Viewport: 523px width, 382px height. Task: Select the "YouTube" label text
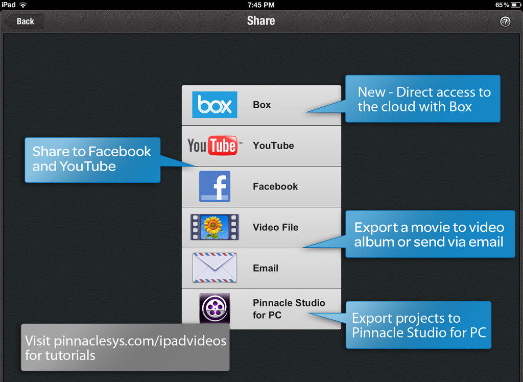(273, 146)
